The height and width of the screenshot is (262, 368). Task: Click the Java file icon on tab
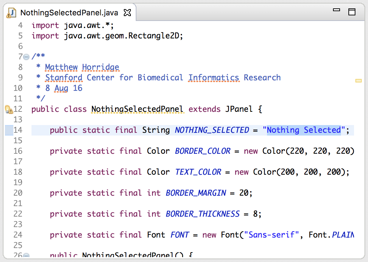[11, 13]
